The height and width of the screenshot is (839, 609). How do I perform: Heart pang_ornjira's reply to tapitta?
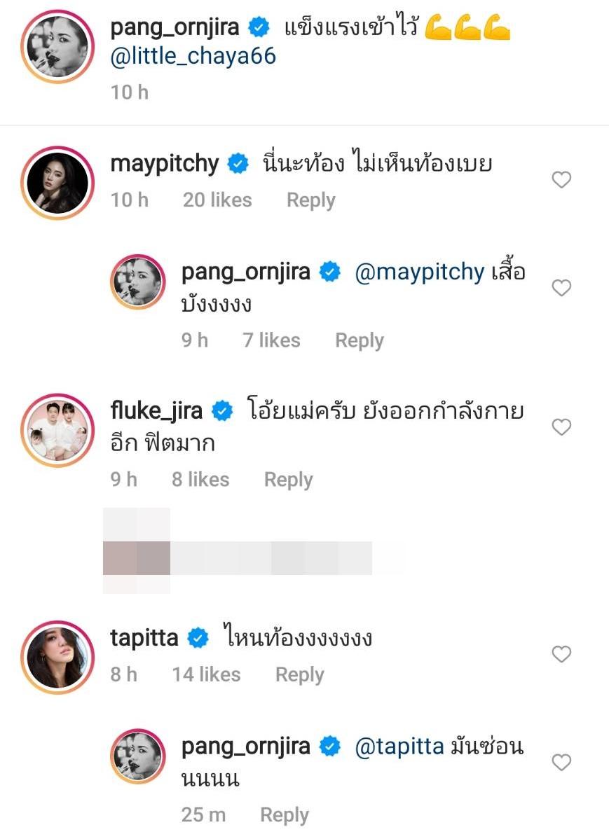[561, 762]
